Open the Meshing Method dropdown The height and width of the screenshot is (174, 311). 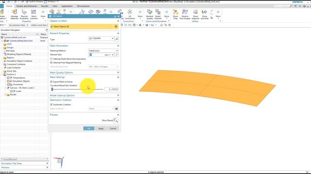(104, 51)
